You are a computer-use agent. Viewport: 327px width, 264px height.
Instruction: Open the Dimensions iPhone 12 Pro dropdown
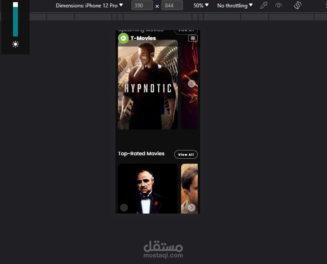tap(89, 6)
